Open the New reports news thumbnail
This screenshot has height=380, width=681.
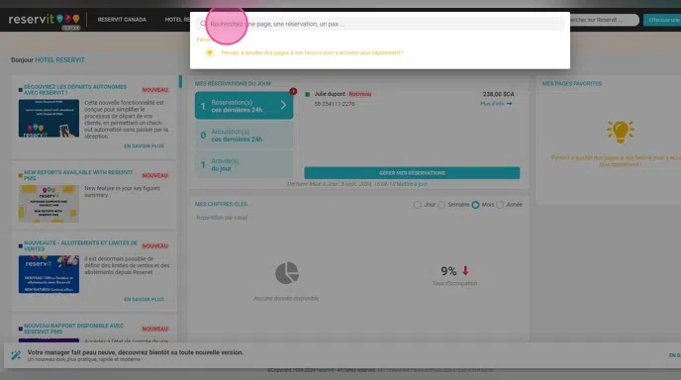[49, 204]
